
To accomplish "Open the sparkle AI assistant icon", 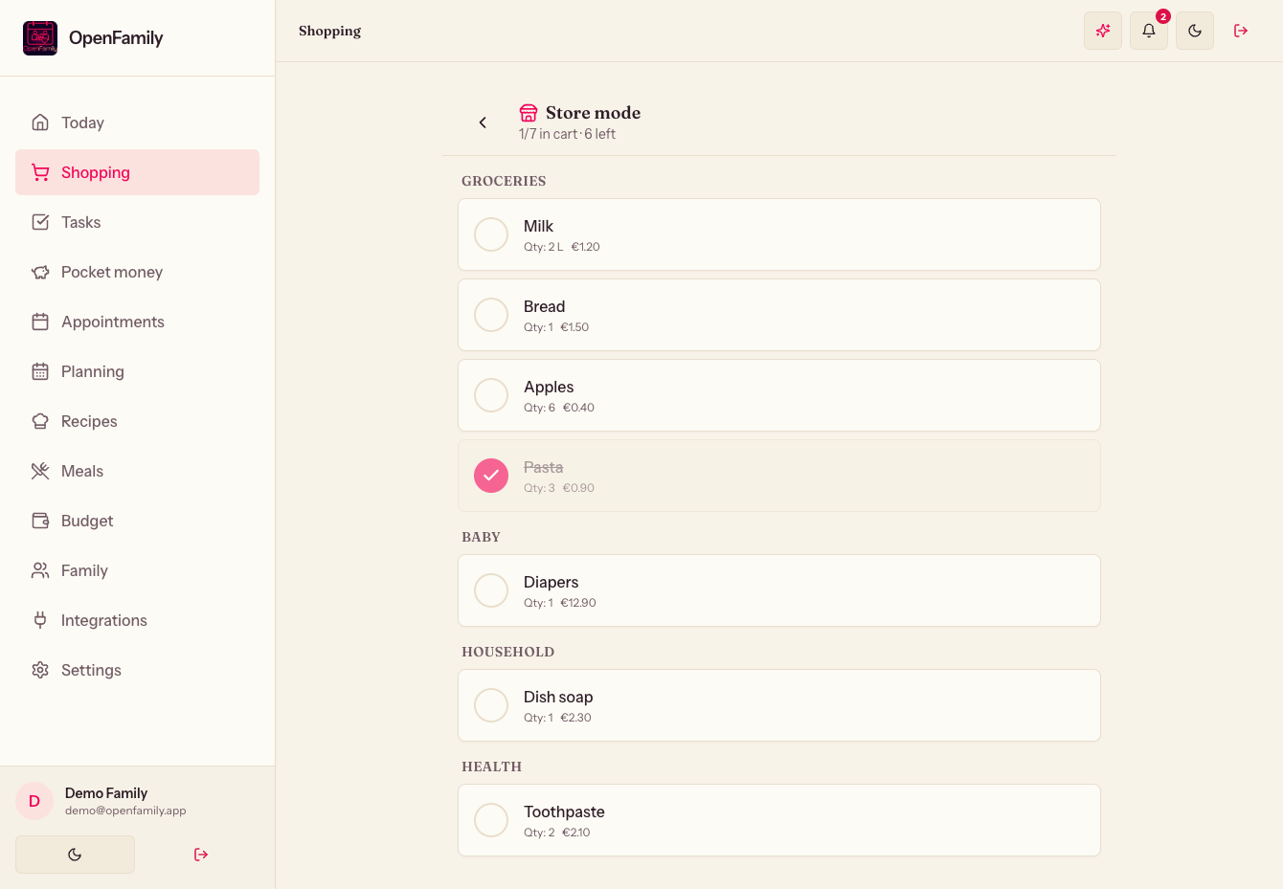I will [1103, 31].
